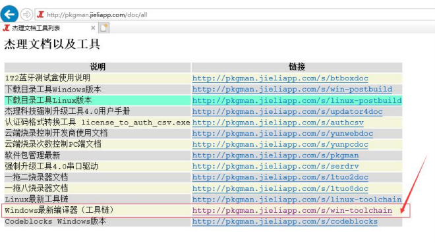Click the 杰理科技强制升级工具4.0用户手册 cell
This screenshot has width=435, height=243.
click(98, 111)
